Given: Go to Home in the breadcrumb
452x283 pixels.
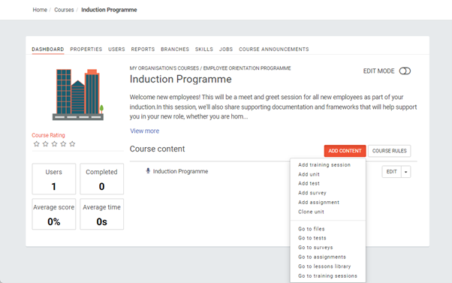Looking at the screenshot, I should pos(40,10).
